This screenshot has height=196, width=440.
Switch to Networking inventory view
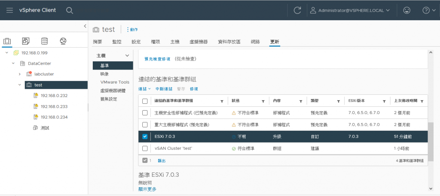tap(63, 41)
